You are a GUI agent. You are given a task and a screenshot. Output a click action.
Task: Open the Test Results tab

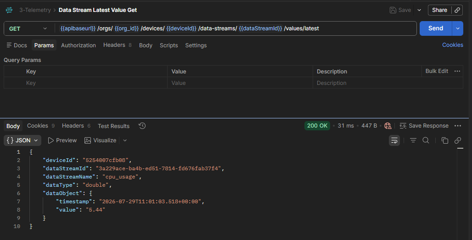coord(113,126)
